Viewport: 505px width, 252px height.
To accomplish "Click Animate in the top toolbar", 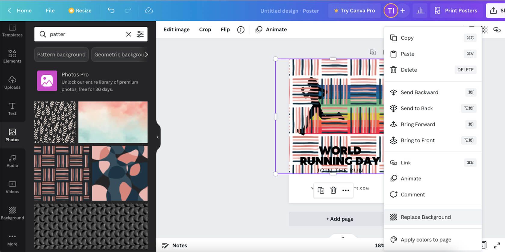I will coord(271,29).
